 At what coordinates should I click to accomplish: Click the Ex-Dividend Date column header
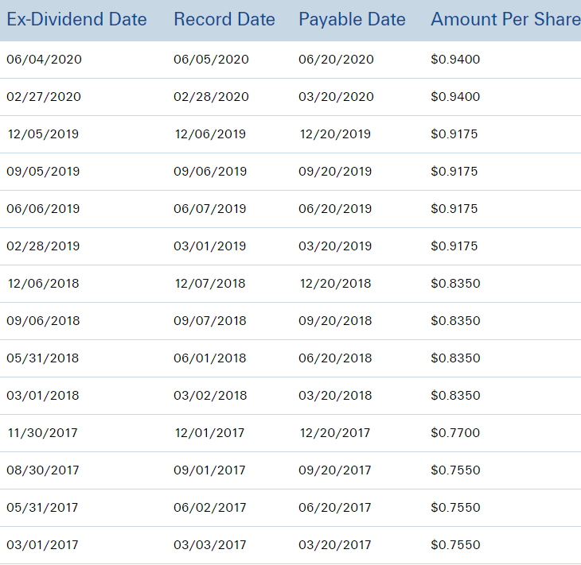click(76, 19)
